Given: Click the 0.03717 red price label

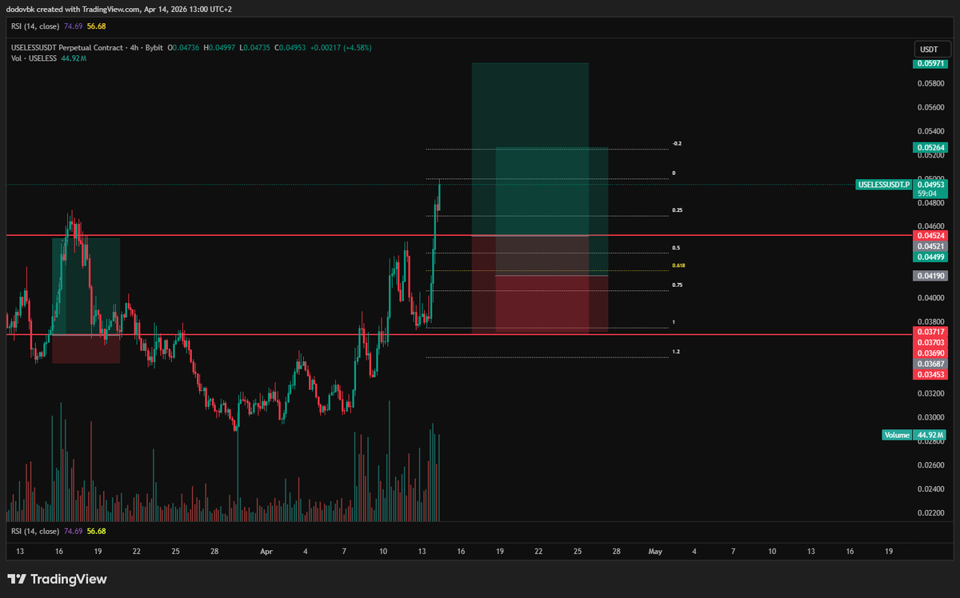Looking at the screenshot, I should click(930, 332).
